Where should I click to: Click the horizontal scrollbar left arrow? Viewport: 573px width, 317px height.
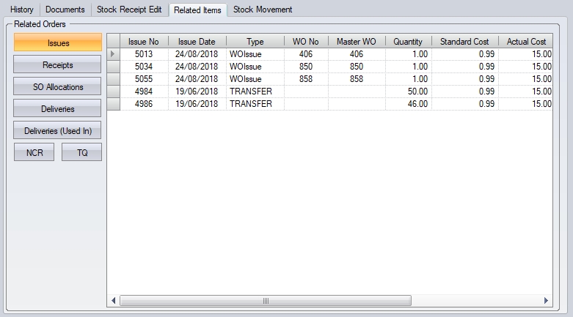pos(113,301)
